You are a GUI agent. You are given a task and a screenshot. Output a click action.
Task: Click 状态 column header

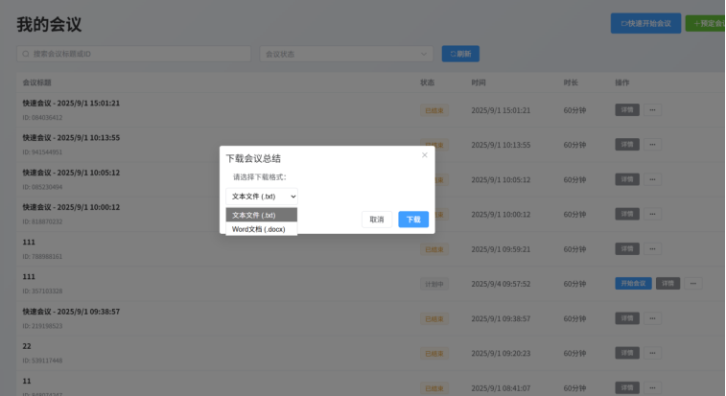click(428, 82)
